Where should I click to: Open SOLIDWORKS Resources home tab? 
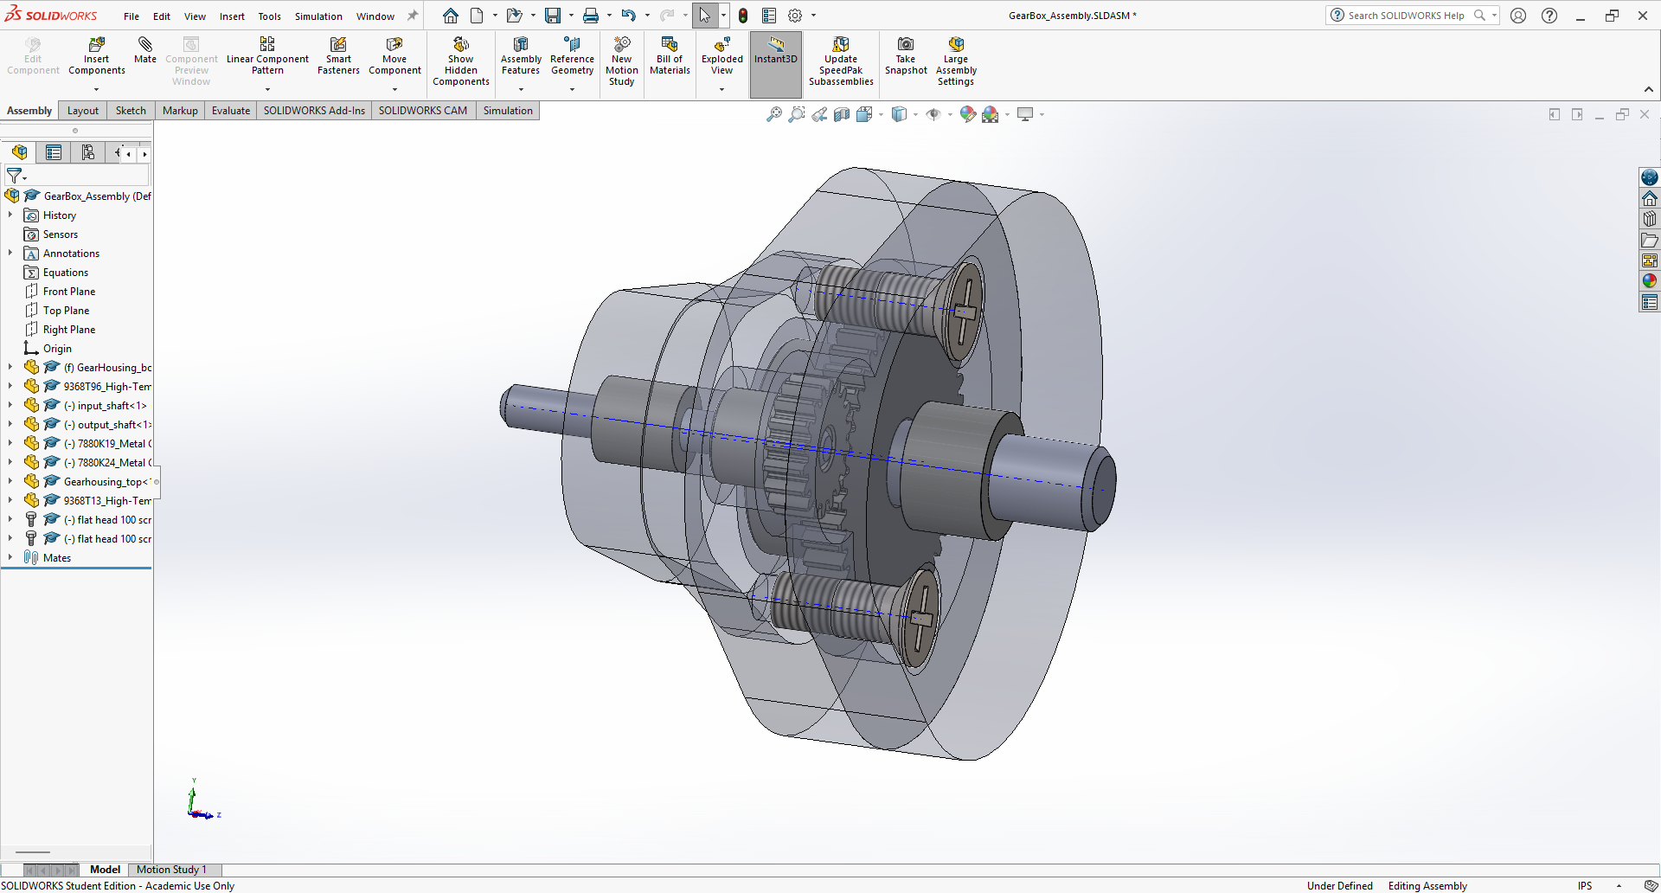tap(1650, 198)
